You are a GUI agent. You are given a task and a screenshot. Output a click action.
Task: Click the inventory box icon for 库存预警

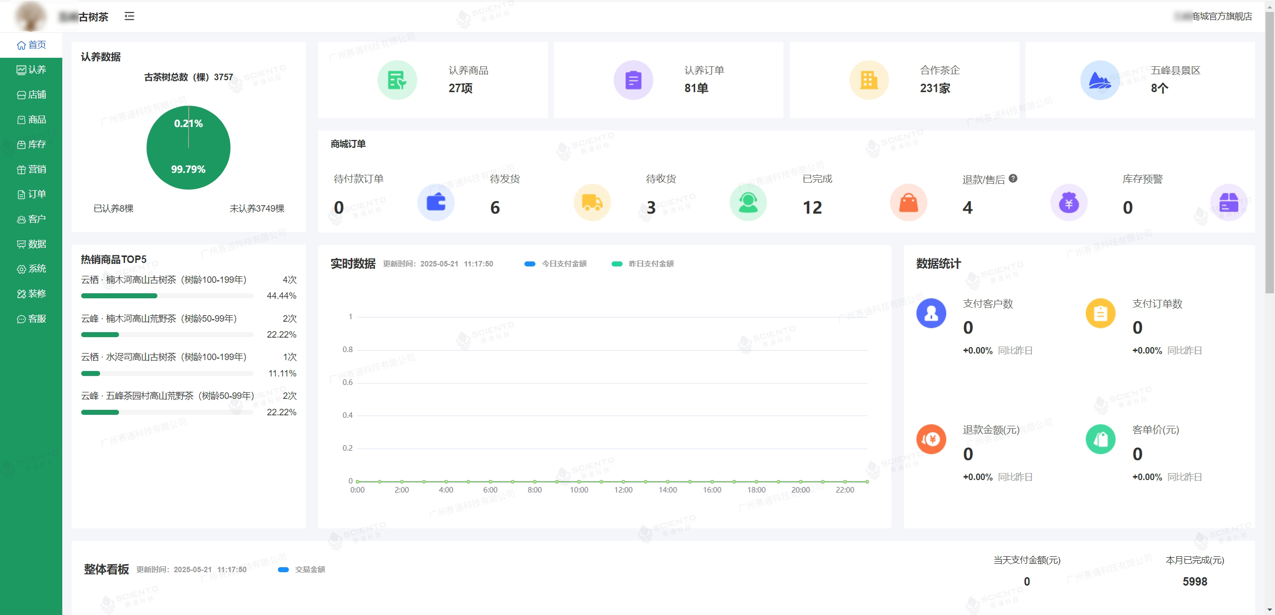1229,202
